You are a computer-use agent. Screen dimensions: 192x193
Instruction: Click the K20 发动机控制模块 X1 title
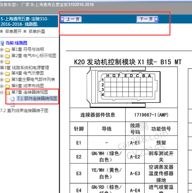tap(128, 62)
